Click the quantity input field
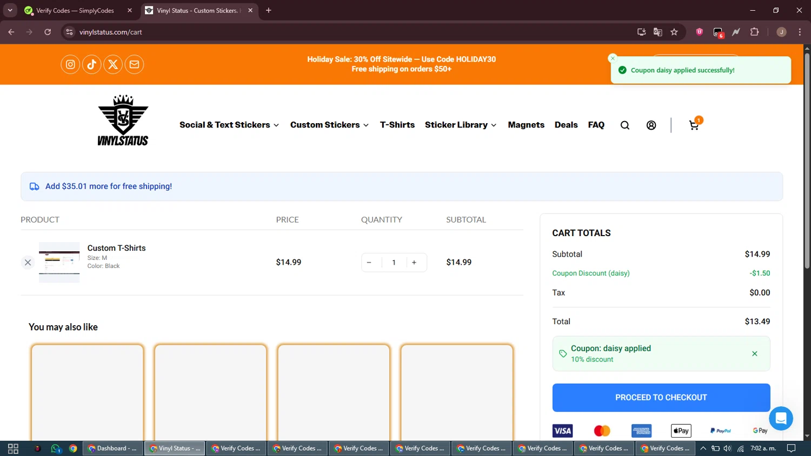This screenshot has width=811, height=456. pyautogui.click(x=394, y=263)
